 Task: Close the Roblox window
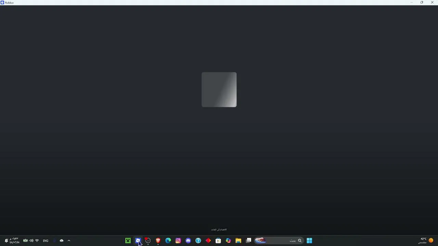(x=432, y=2)
